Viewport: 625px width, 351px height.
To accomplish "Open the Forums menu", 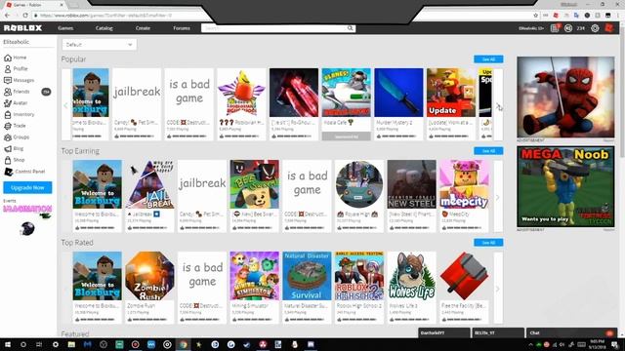I will (182, 28).
